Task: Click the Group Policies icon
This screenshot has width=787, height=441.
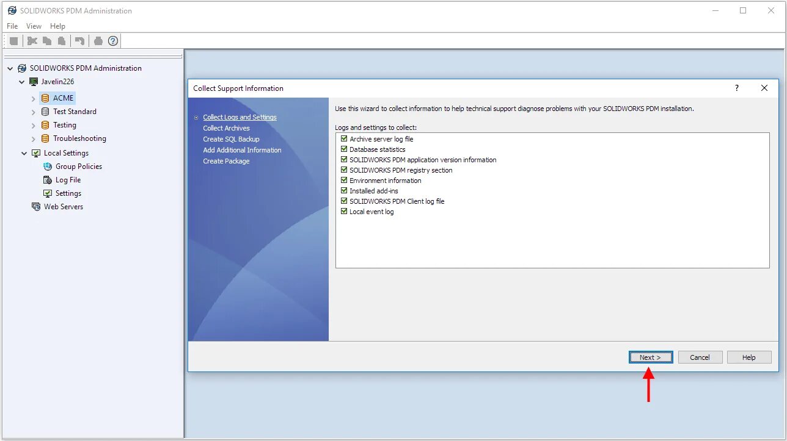Action: click(x=48, y=167)
